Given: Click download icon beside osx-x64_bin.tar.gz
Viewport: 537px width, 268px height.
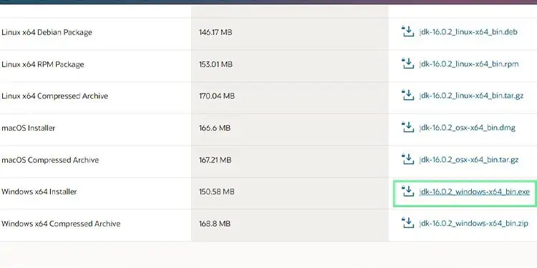Looking at the screenshot, I should tap(407, 159).
